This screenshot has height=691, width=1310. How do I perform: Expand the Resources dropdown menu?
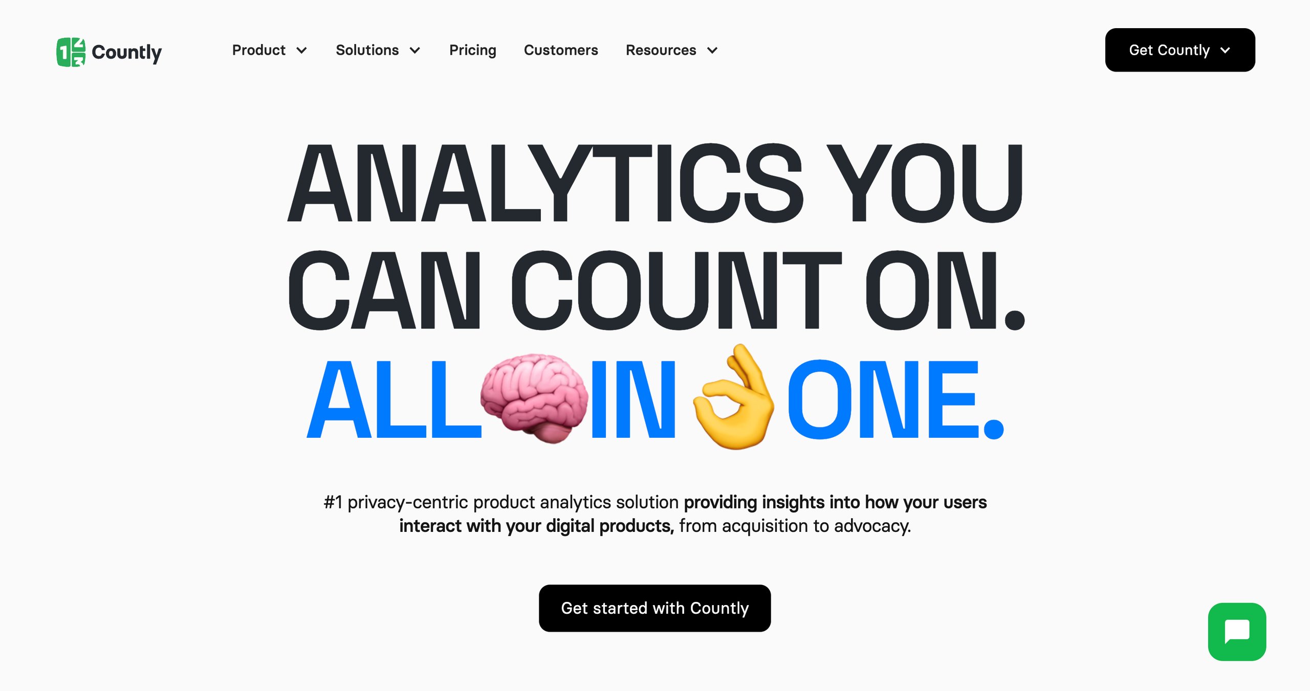671,50
